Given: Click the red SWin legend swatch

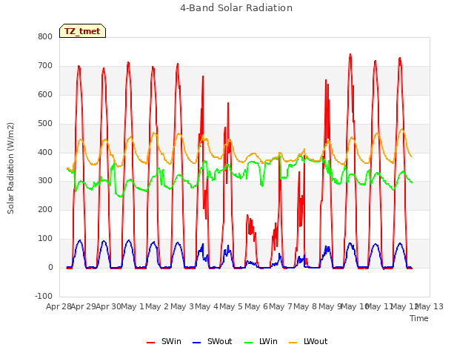Looking at the screenshot, I should 150,343.
